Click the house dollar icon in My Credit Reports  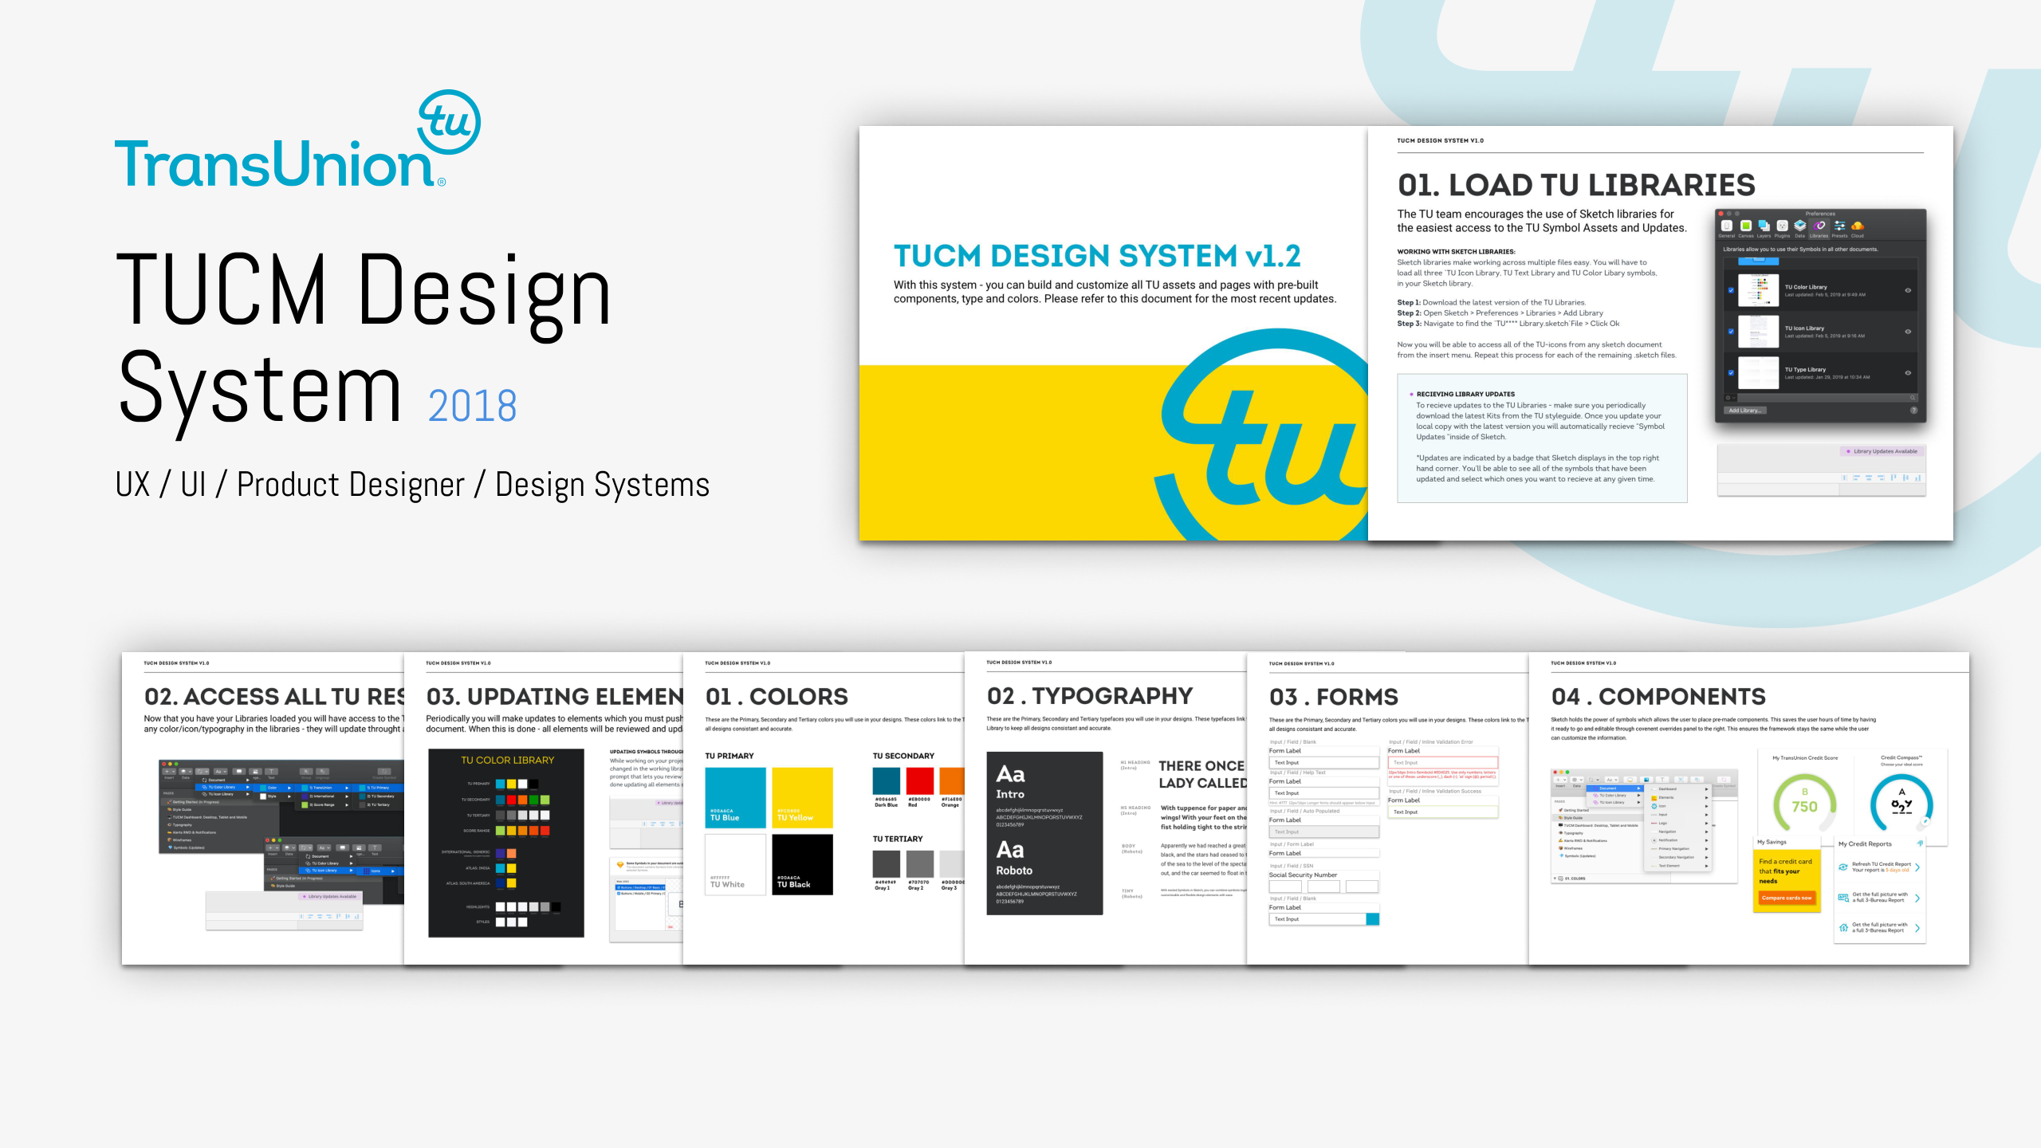tap(1843, 928)
